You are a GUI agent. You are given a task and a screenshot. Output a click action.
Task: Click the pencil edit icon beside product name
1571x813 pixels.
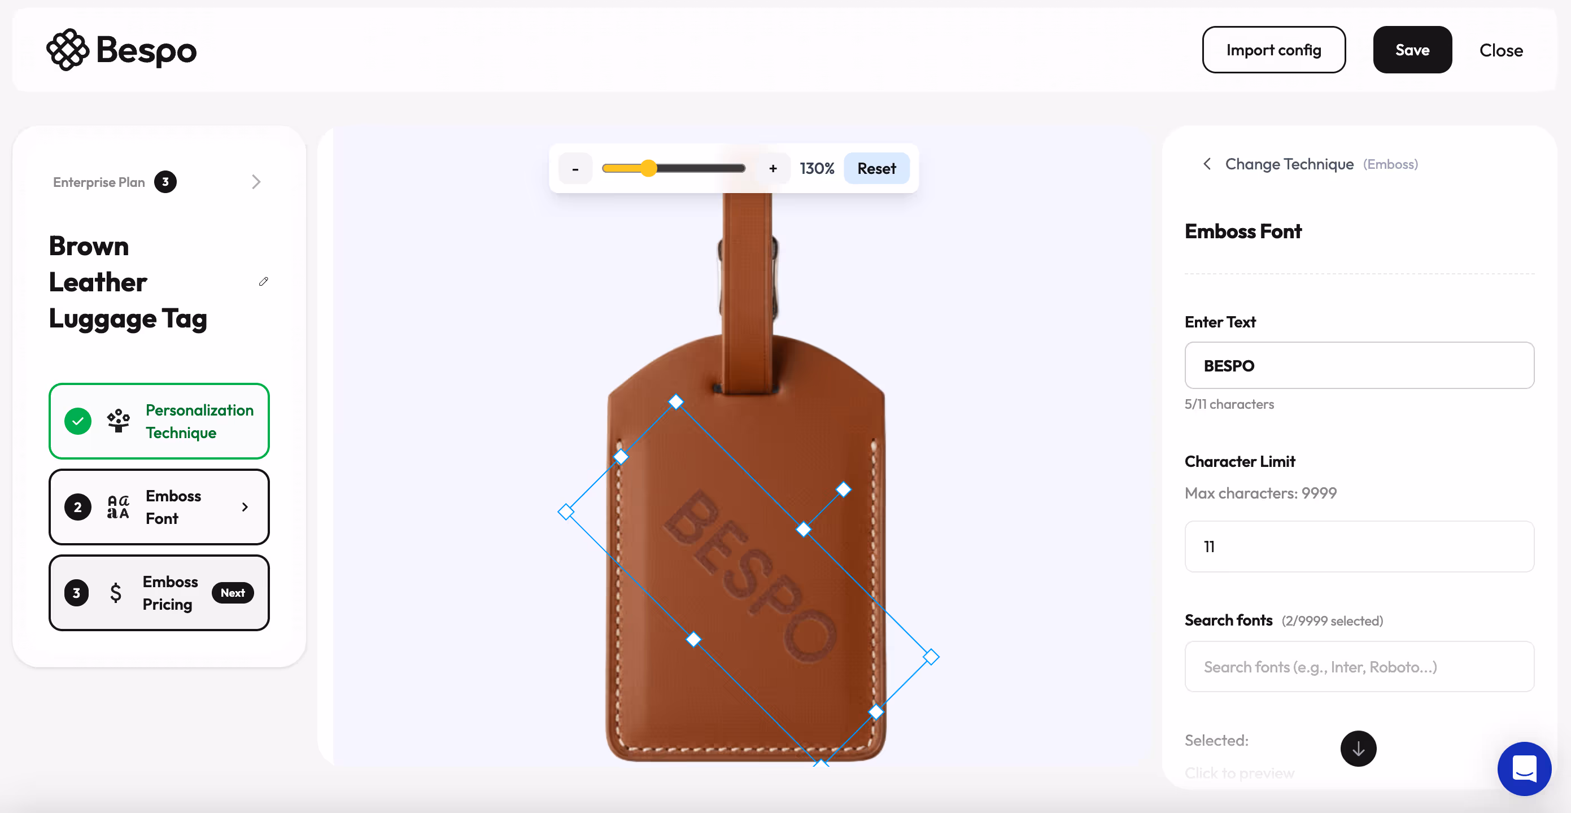(264, 281)
